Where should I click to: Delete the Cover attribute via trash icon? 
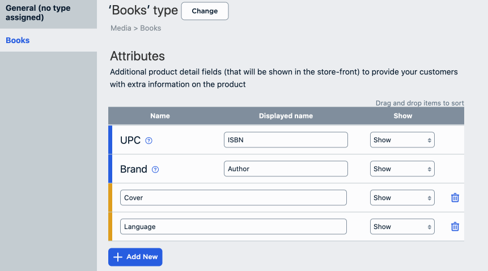click(x=455, y=198)
